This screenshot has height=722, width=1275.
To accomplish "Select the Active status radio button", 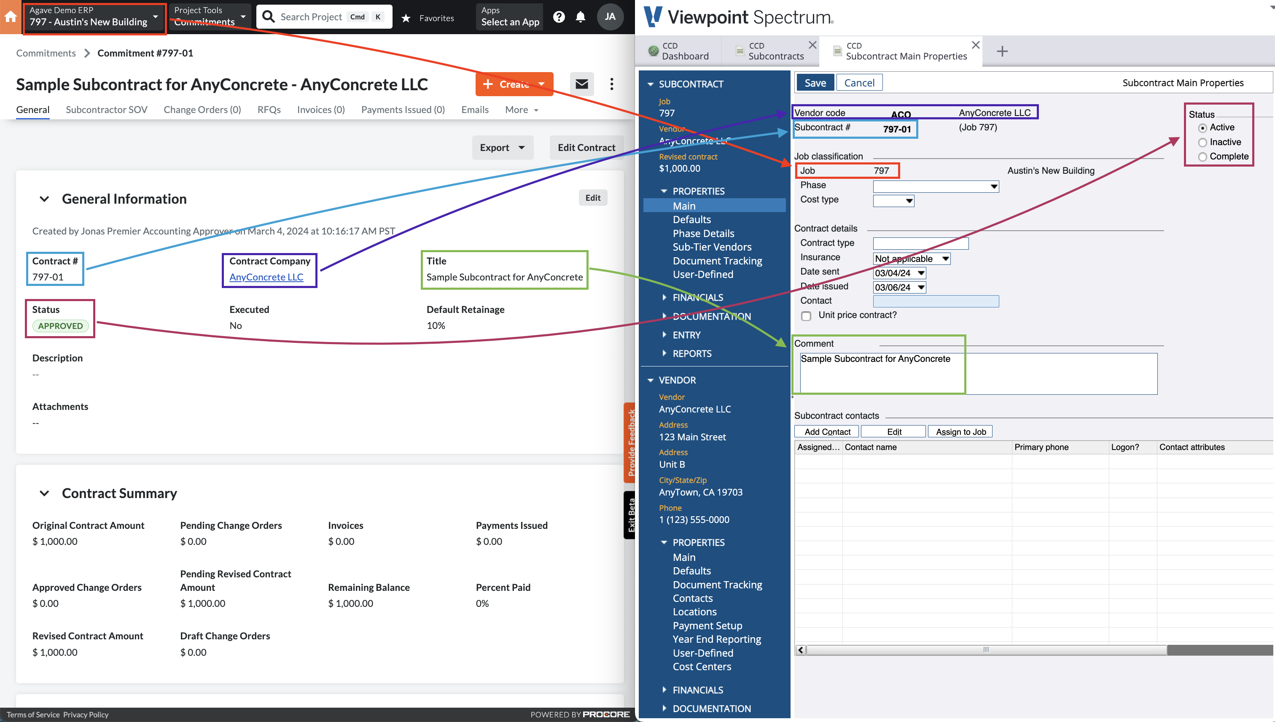I will pos(1202,128).
